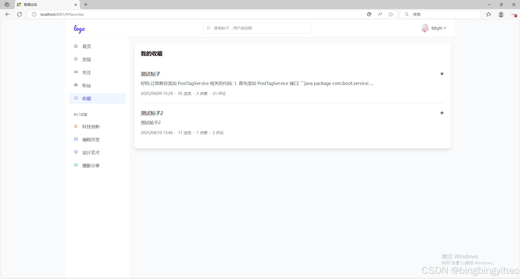Image resolution: width=520 pixels, height=279 pixels.
Task: Click the date 2025/04/10 13:46
Action: (157, 133)
